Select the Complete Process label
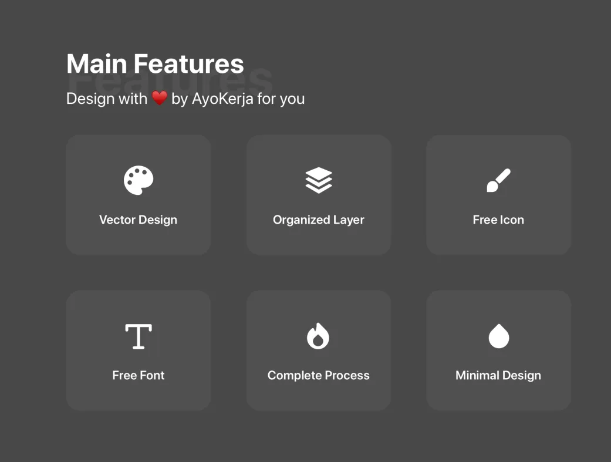The image size is (611, 462). tap(319, 375)
